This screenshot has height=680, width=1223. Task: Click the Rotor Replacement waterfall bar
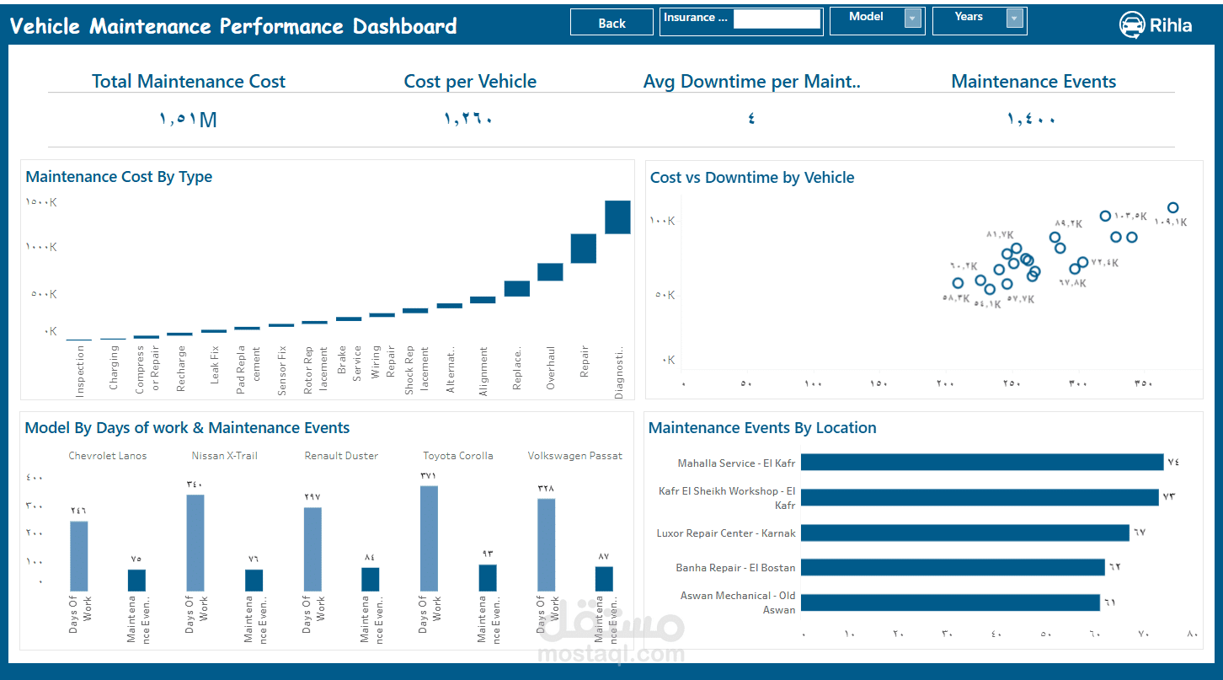(x=315, y=323)
